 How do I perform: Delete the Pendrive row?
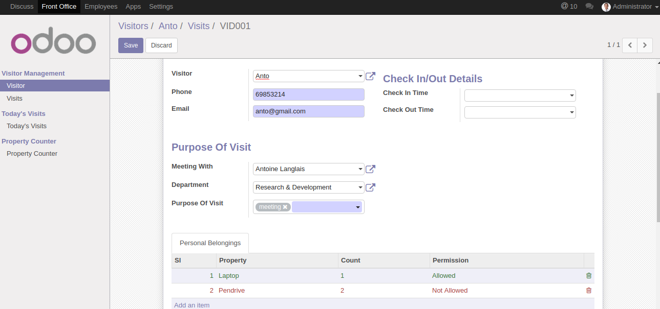[588, 291]
